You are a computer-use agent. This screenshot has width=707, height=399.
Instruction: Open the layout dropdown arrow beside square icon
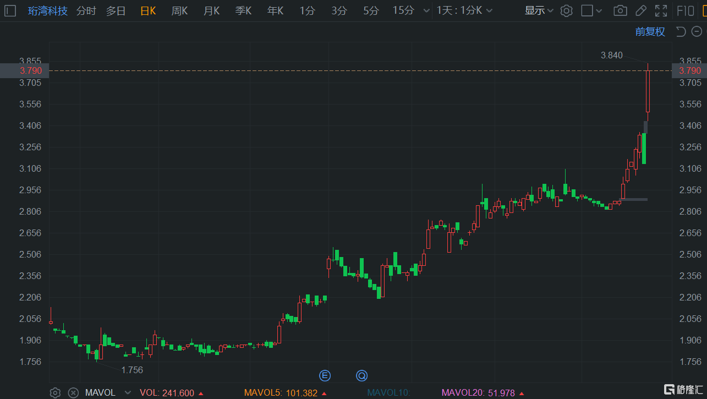(x=600, y=11)
